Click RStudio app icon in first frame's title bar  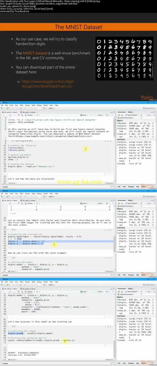pyautogui.click(x=2, y=102)
